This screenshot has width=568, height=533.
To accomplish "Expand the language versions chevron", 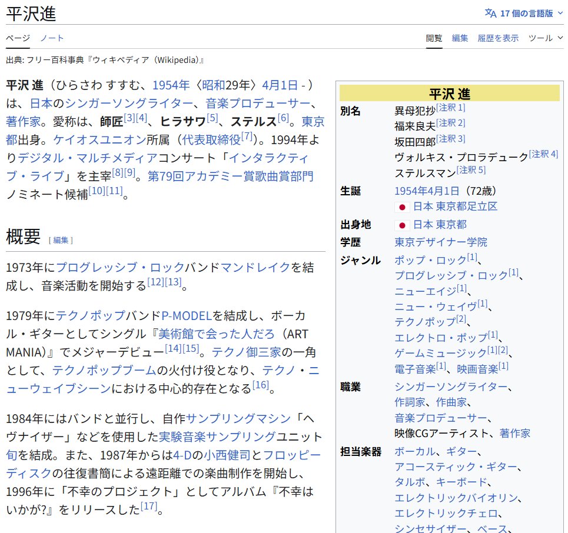I will (x=560, y=13).
